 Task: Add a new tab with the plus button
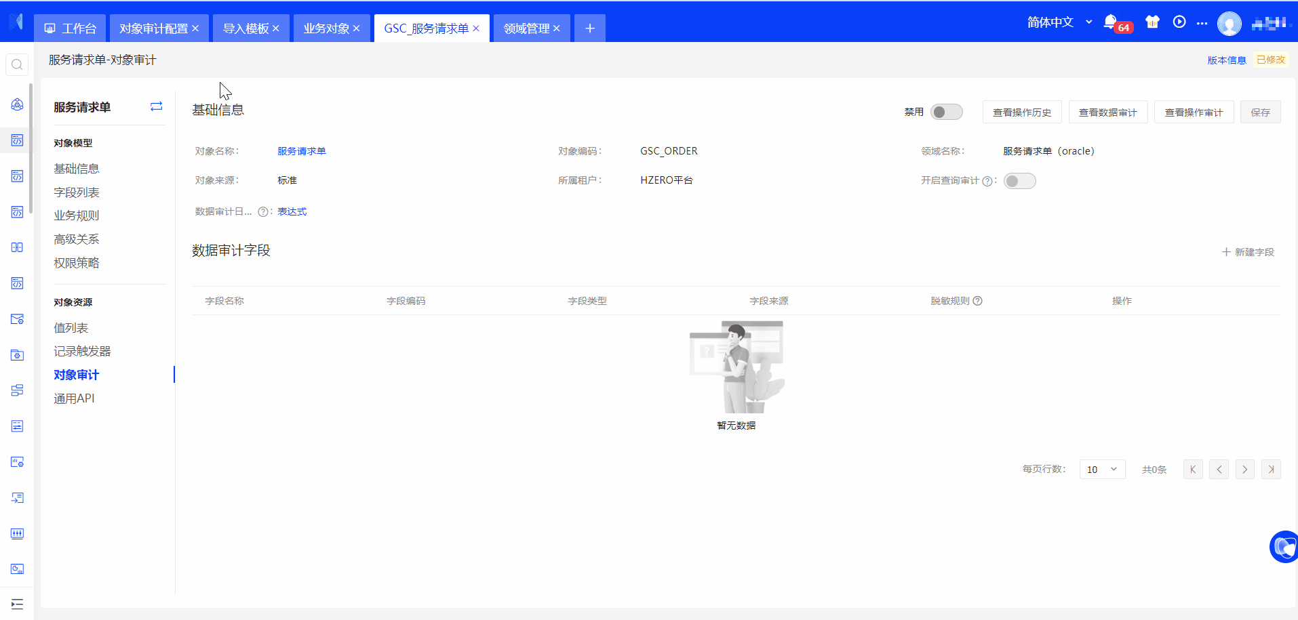click(590, 28)
